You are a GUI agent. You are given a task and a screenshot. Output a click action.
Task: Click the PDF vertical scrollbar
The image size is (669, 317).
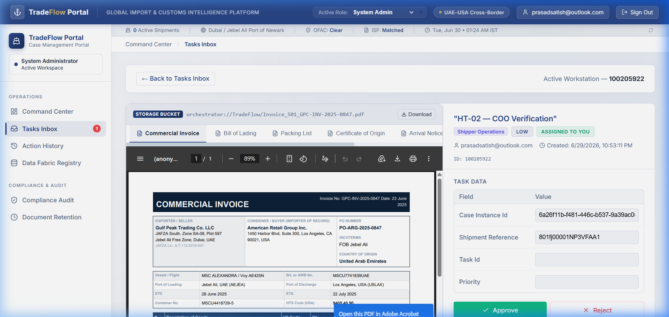[x=439, y=228]
